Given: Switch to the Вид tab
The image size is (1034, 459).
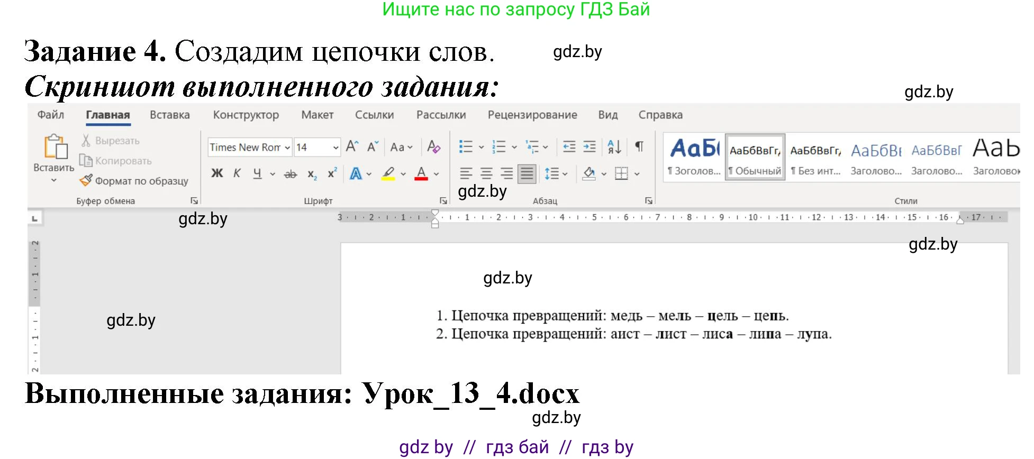Looking at the screenshot, I should pos(608,115).
